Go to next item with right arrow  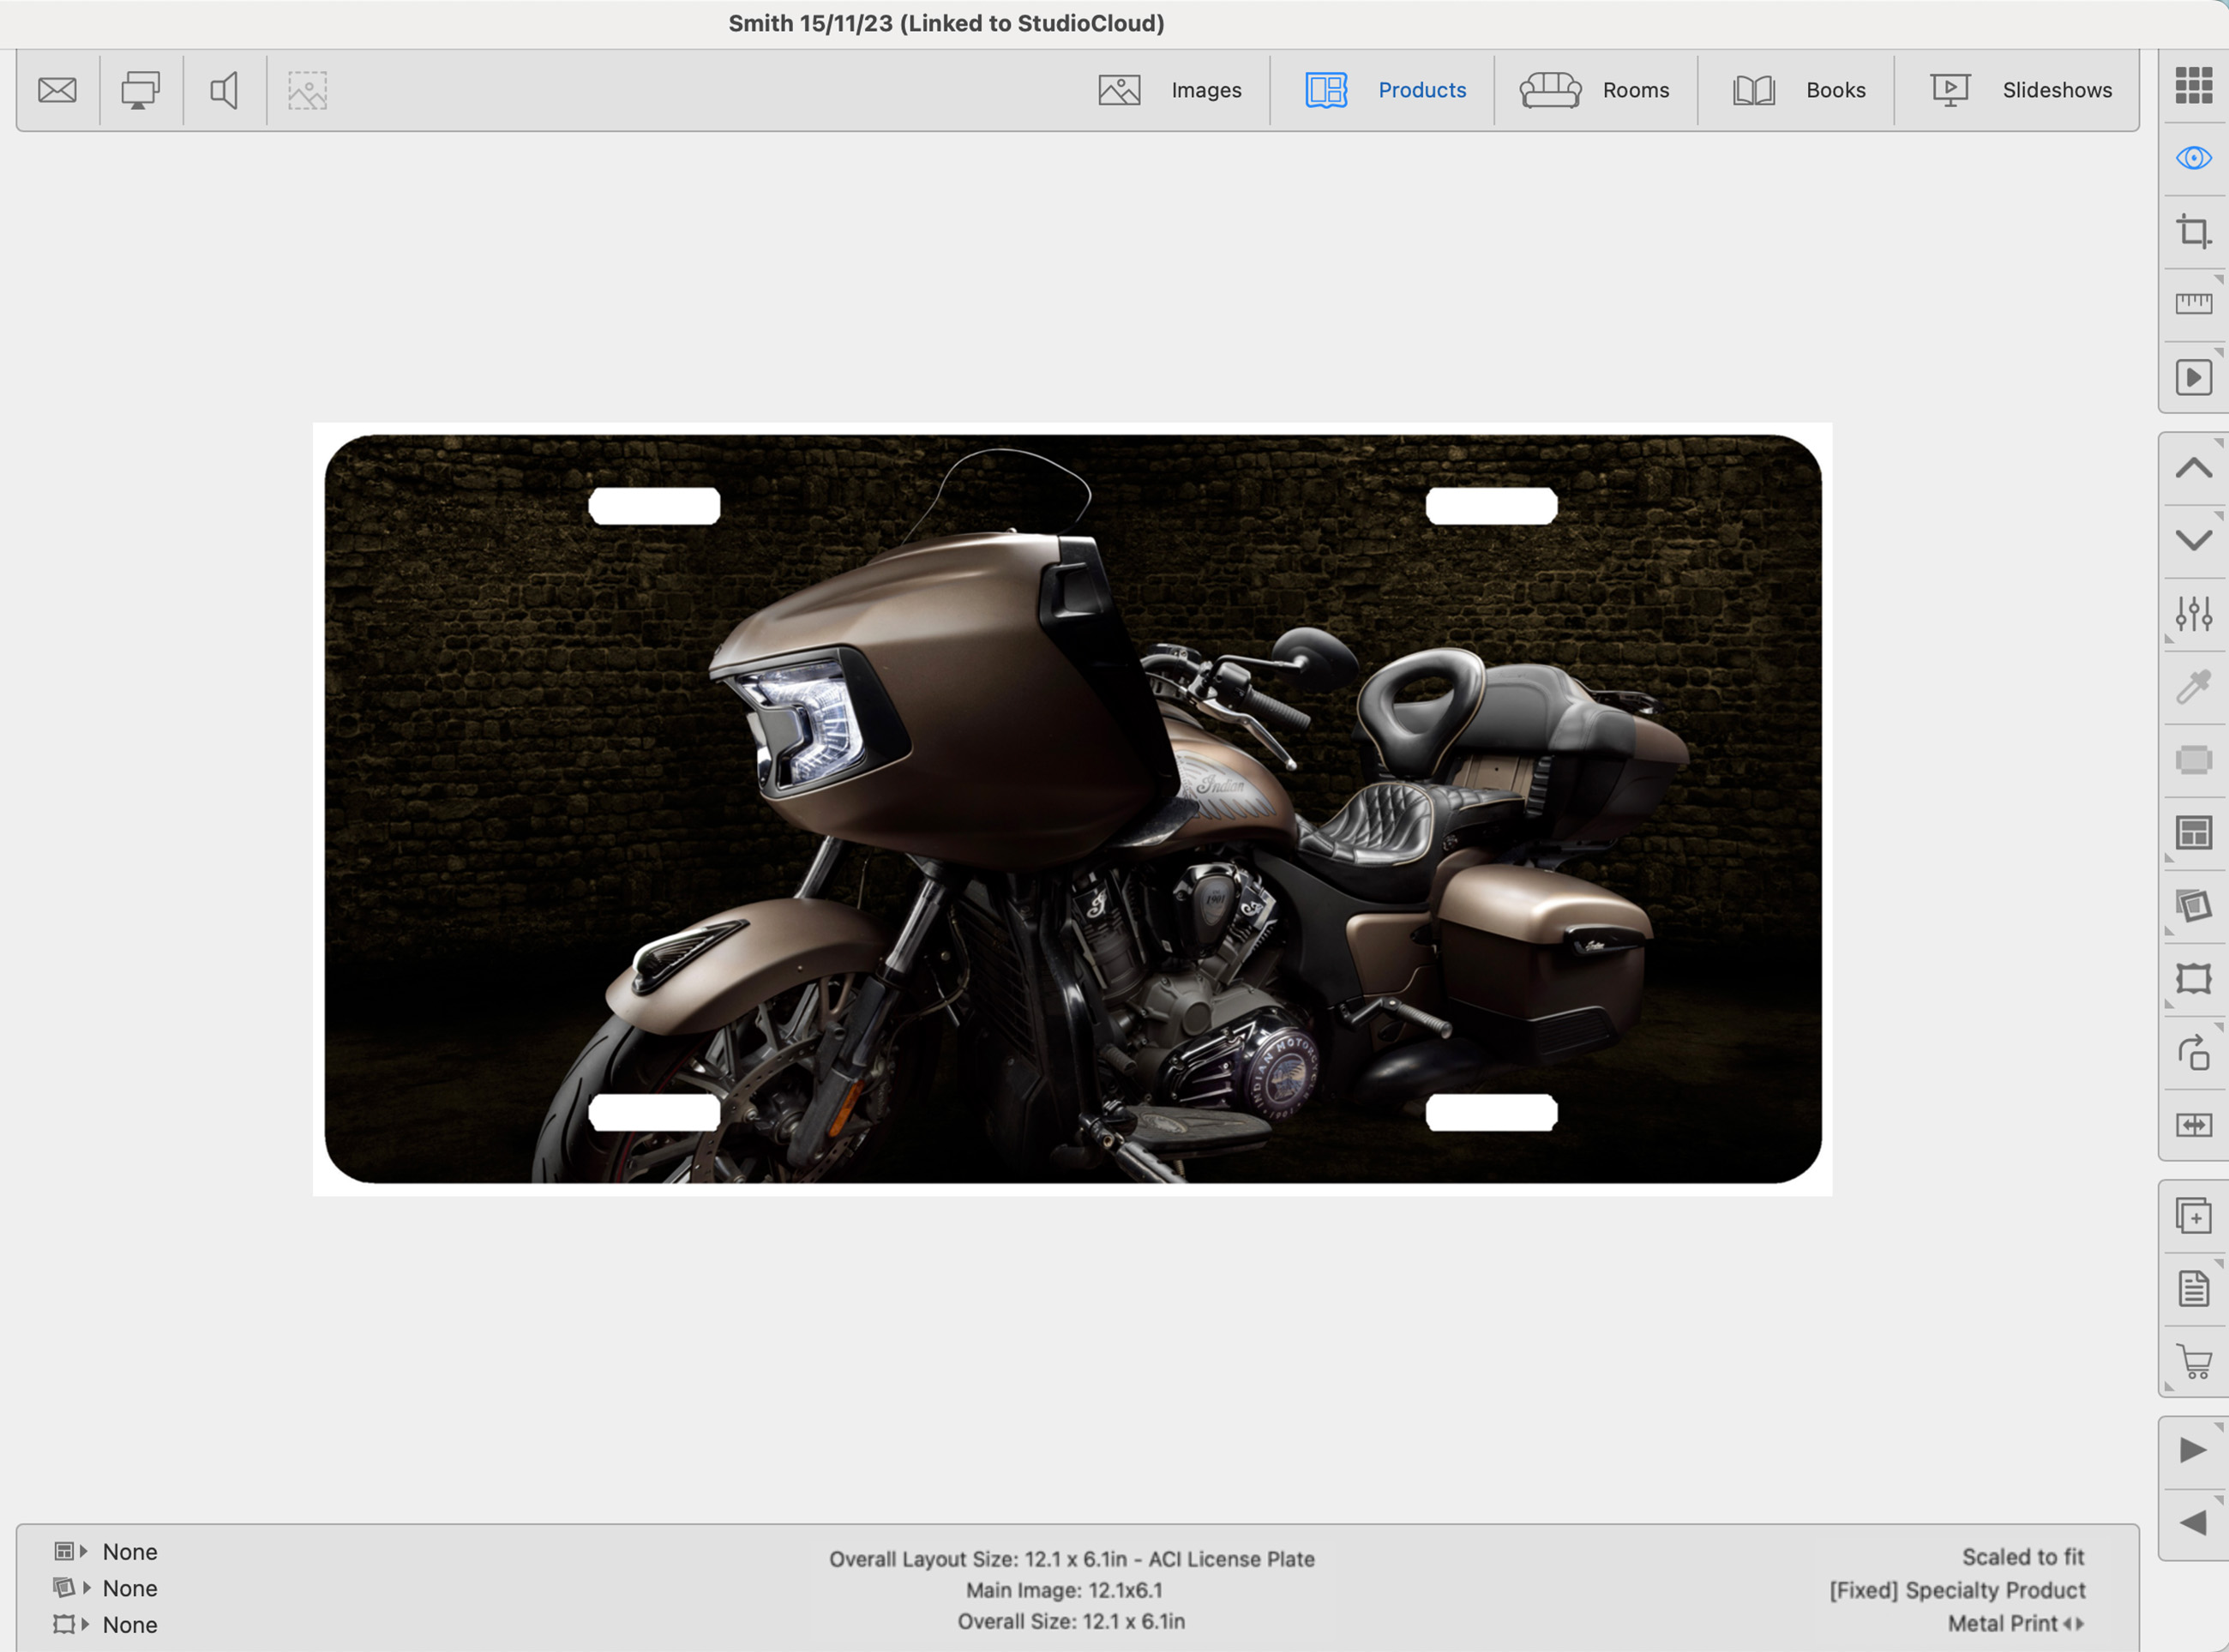(x=2193, y=1450)
